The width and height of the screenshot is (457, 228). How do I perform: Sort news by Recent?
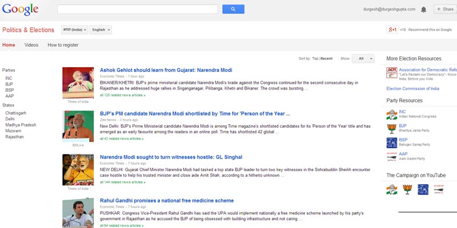(x=326, y=59)
